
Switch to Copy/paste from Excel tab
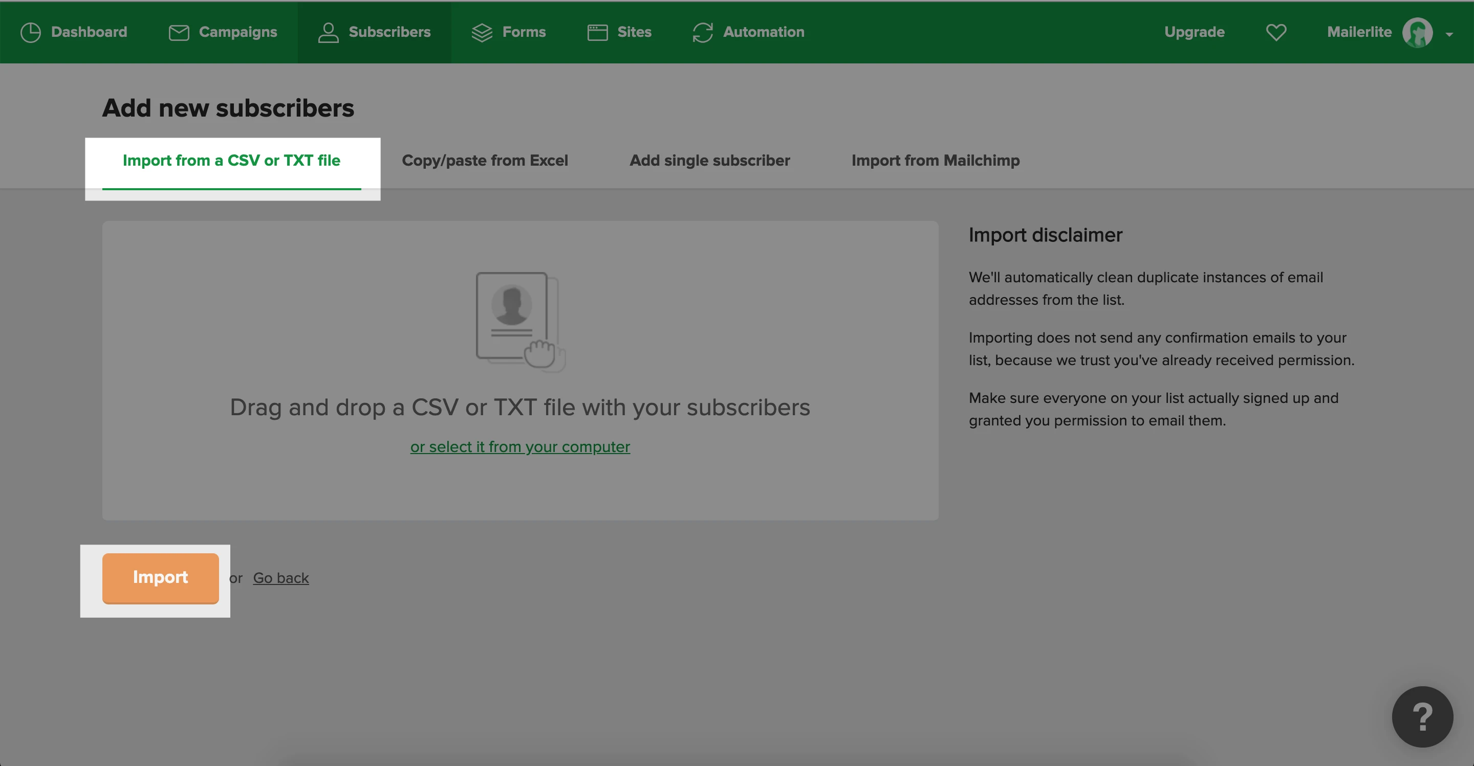click(485, 161)
